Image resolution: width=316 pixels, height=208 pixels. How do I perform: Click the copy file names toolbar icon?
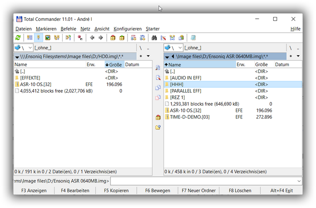181,37
